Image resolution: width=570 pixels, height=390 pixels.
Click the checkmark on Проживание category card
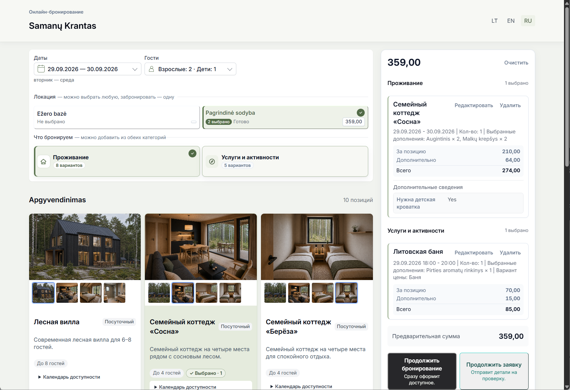(192, 154)
